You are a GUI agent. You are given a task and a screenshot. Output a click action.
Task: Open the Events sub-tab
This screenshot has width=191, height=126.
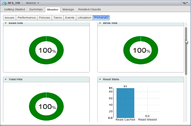[70, 18]
